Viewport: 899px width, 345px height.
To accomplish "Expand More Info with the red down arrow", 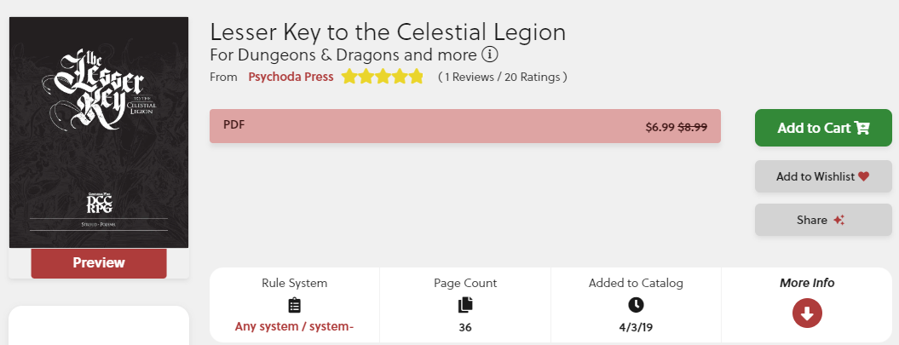I will click(x=807, y=313).
